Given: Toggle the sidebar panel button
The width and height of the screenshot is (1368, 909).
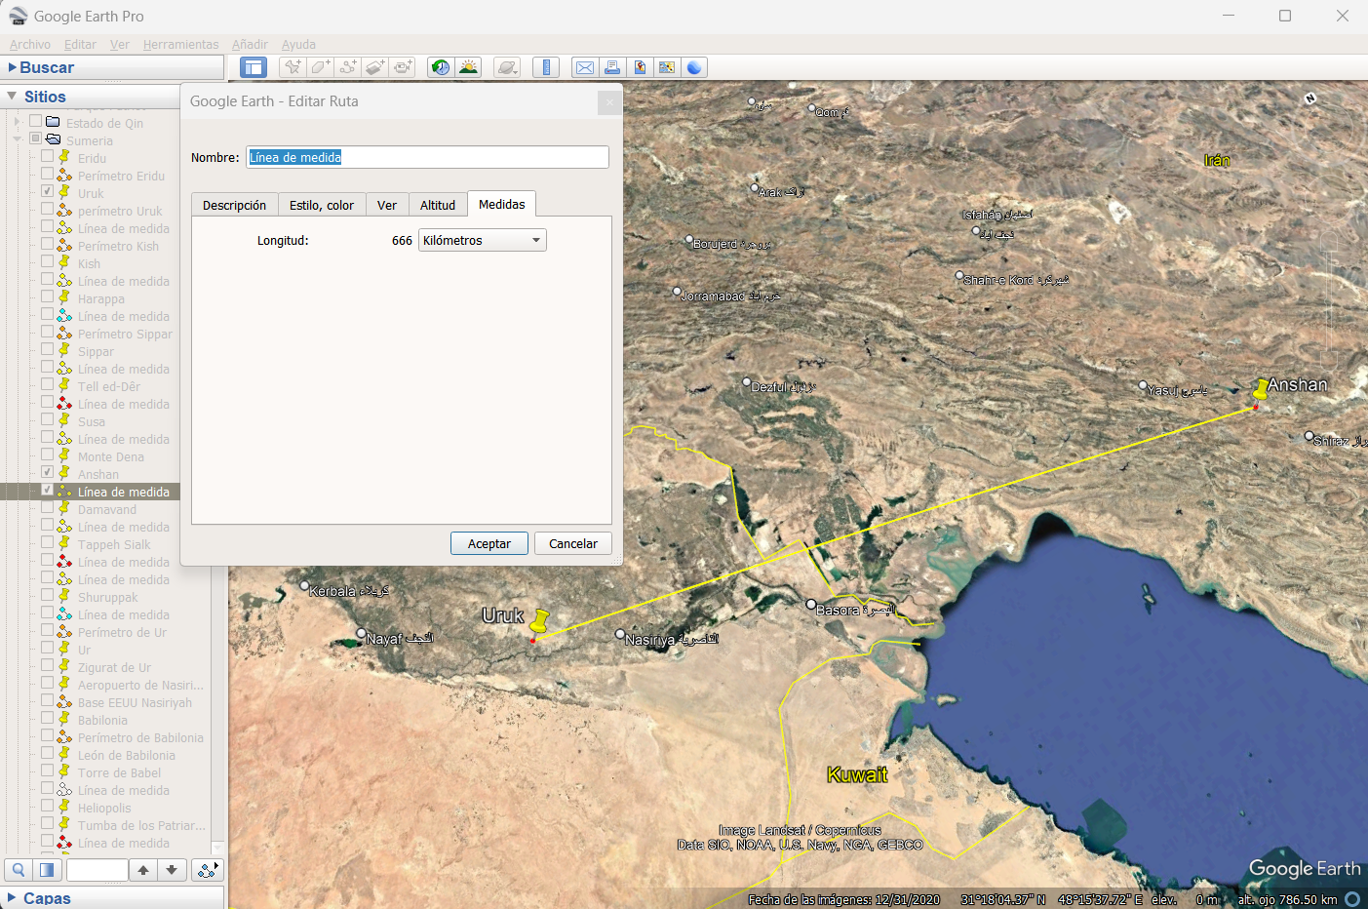Looking at the screenshot, I should point(254,67).
